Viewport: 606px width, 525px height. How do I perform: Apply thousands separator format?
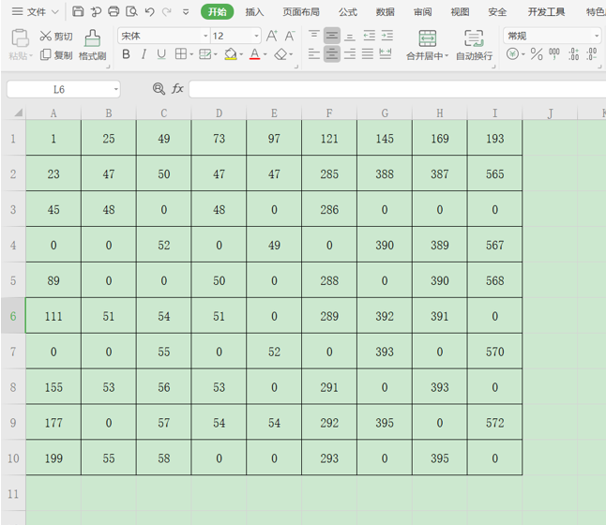554,53
